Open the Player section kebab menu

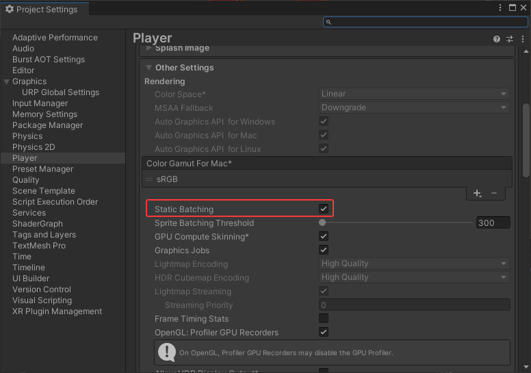[522, 40]
